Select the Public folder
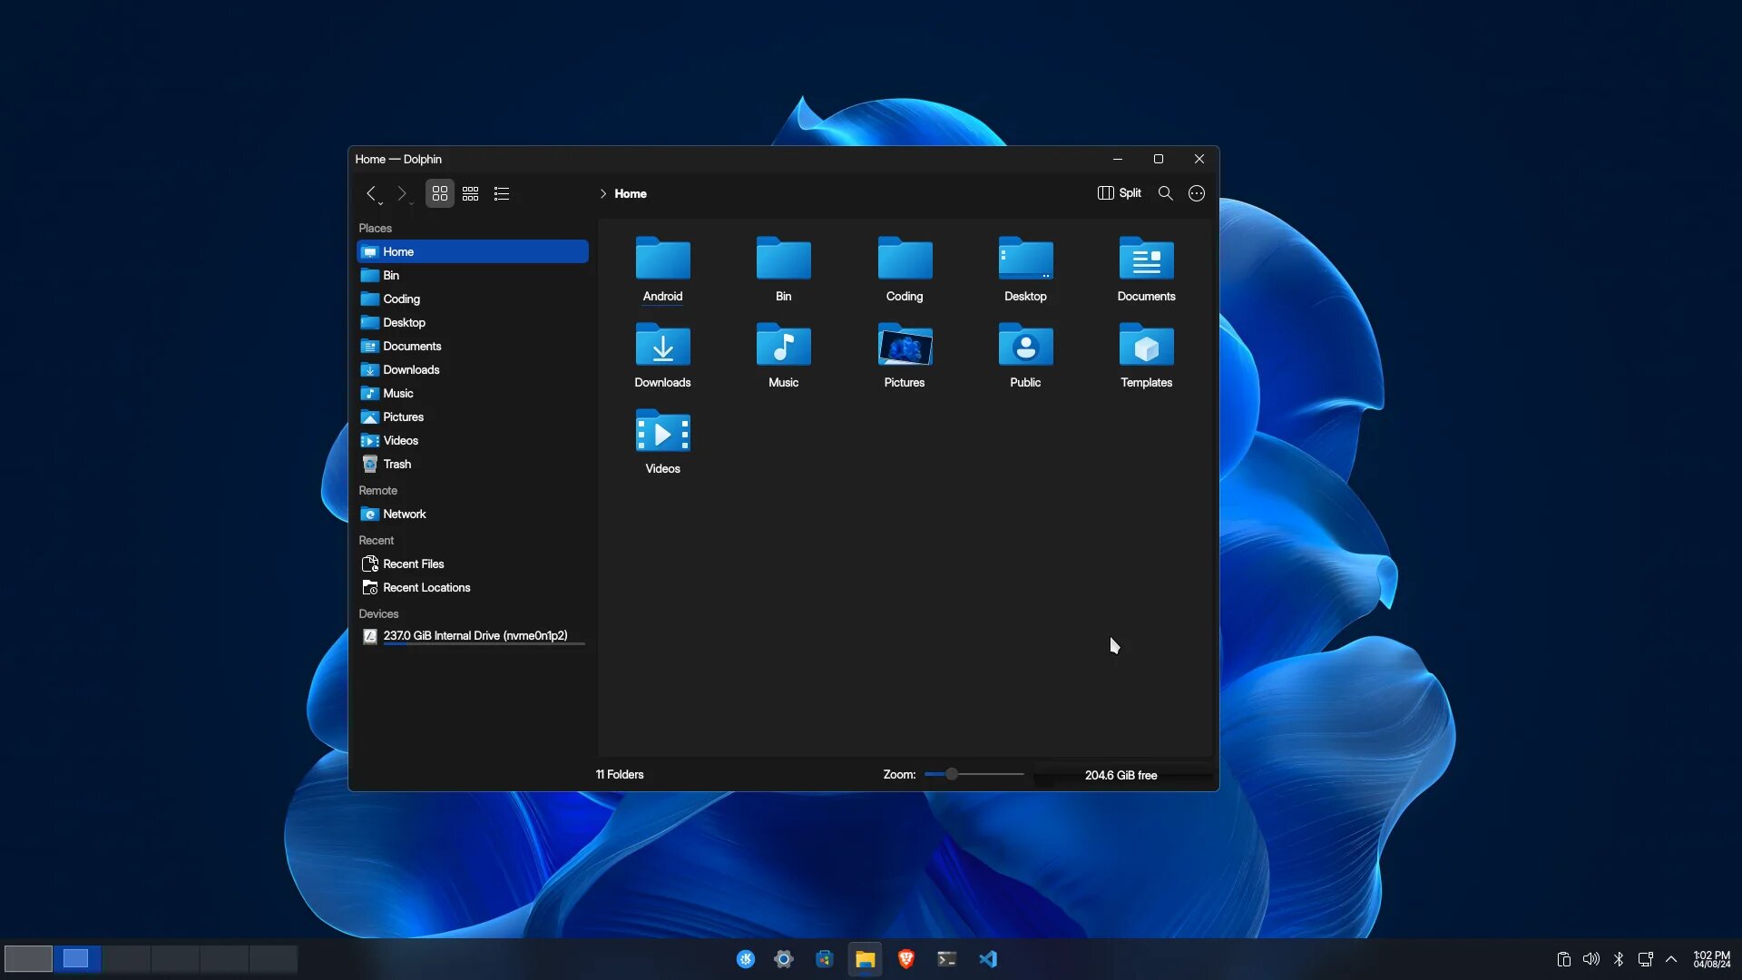The width and height of the screenshot is (1742, 980). pos(1025,355)
